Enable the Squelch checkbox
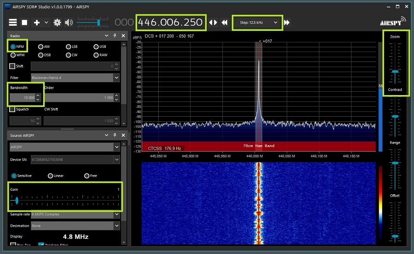 [13, 109]
